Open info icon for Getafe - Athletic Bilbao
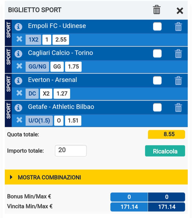Image resolution: width=192 pixels, height=218 pixels. [18, 108]
